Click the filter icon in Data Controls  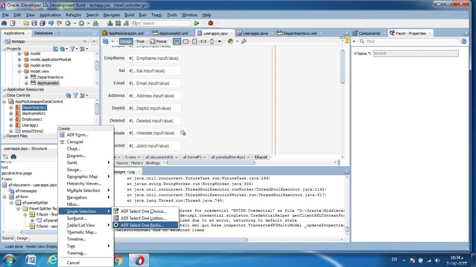[x=75, y=95]
